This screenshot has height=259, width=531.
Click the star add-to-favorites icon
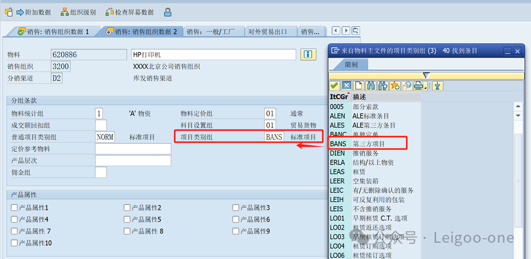[x=395, y=85]
